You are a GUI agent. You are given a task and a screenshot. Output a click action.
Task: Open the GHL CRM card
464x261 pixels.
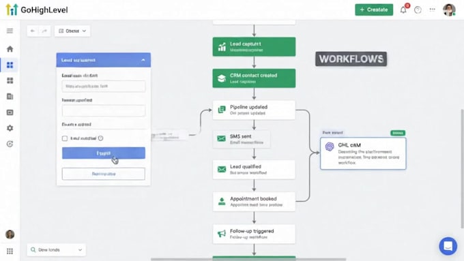point(363,153)
